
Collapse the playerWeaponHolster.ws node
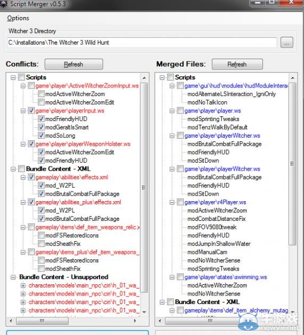(x=23, y=144)
